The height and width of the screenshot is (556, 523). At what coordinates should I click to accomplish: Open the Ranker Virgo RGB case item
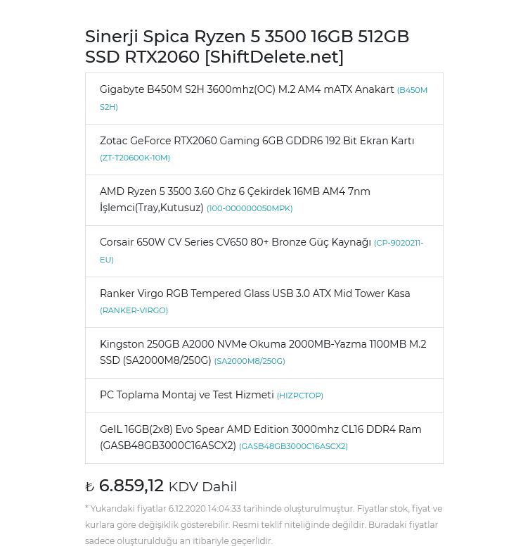pos(254,293)
